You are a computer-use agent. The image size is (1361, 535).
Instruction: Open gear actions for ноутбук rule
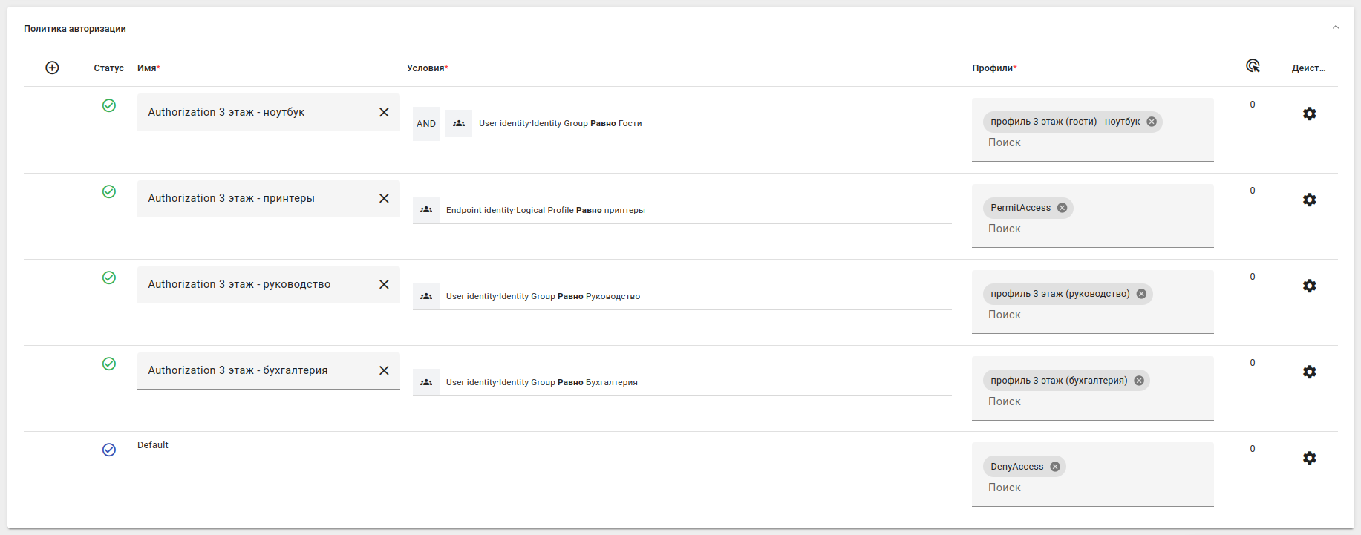[1309, 114]
